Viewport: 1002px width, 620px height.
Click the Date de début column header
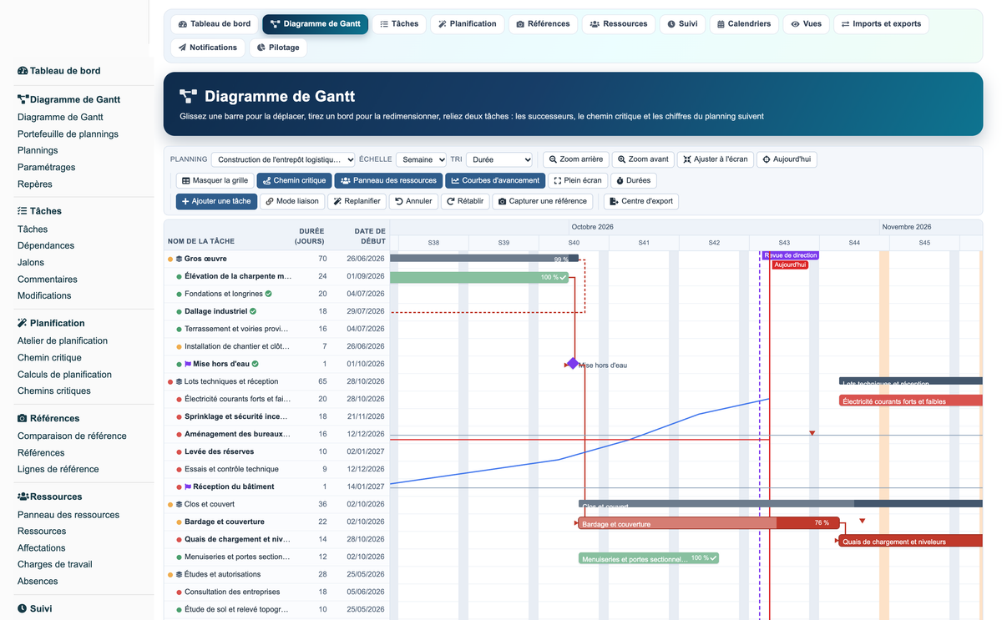pyautogui.click(x=369, y=236)
